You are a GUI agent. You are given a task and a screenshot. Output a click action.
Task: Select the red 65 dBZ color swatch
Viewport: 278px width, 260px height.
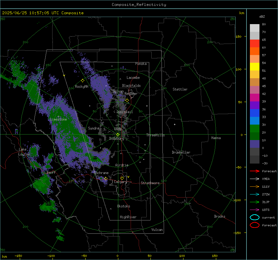point(255,43)
